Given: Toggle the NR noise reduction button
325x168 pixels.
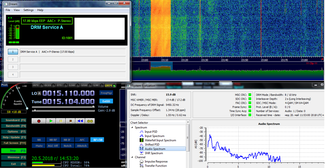Looking at the screenshot, I should [x=39, y=140].
